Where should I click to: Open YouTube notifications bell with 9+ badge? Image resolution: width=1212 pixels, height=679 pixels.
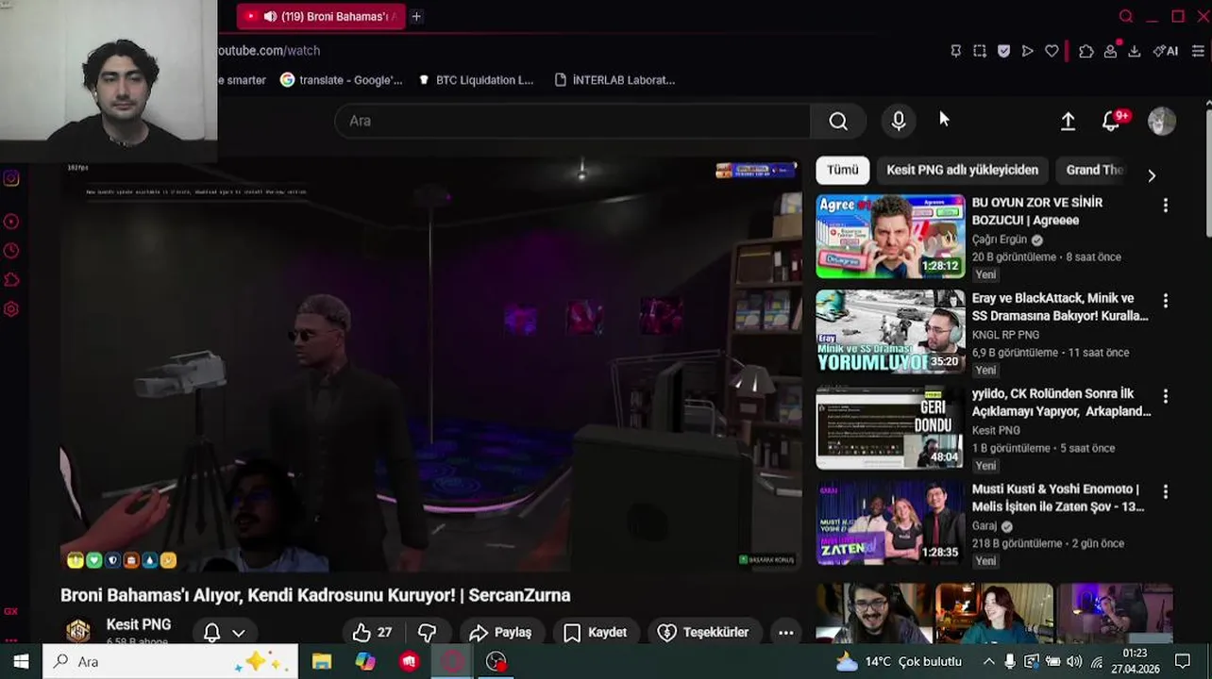[1112, 121]
